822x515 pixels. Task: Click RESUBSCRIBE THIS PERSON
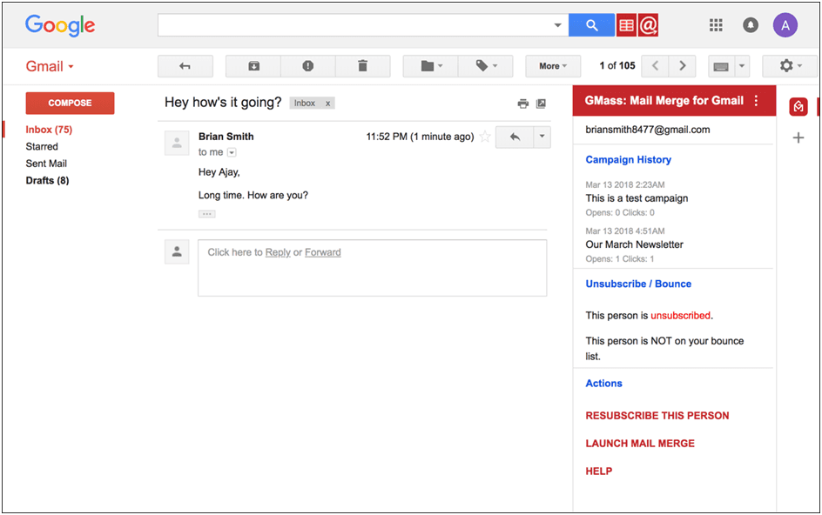point(657,416)
